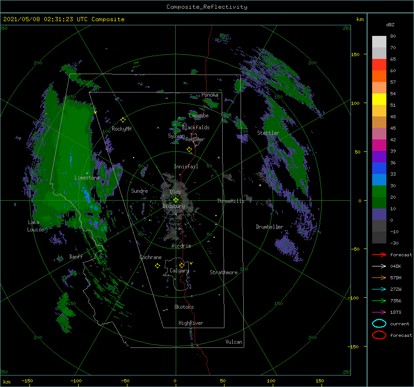414x387 pixels.
Task: Click the Sundre city label
Action: point(139,191)
